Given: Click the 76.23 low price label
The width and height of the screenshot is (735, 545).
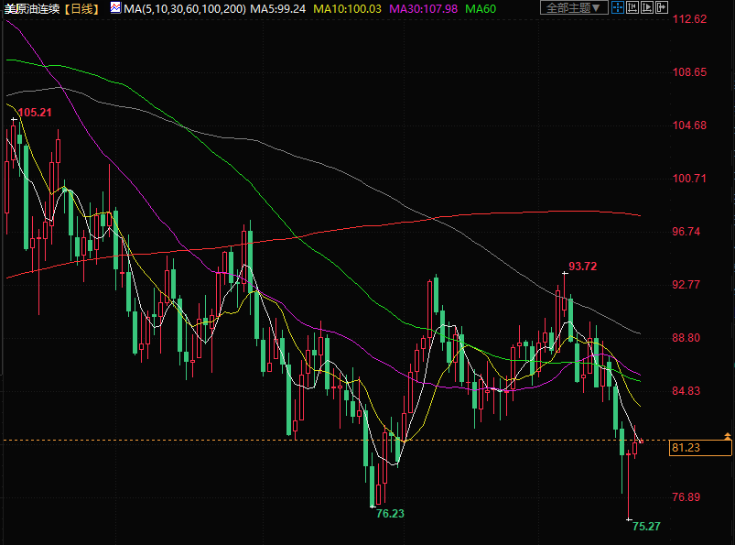Looking at the screenshot, I should pos(390,514).
